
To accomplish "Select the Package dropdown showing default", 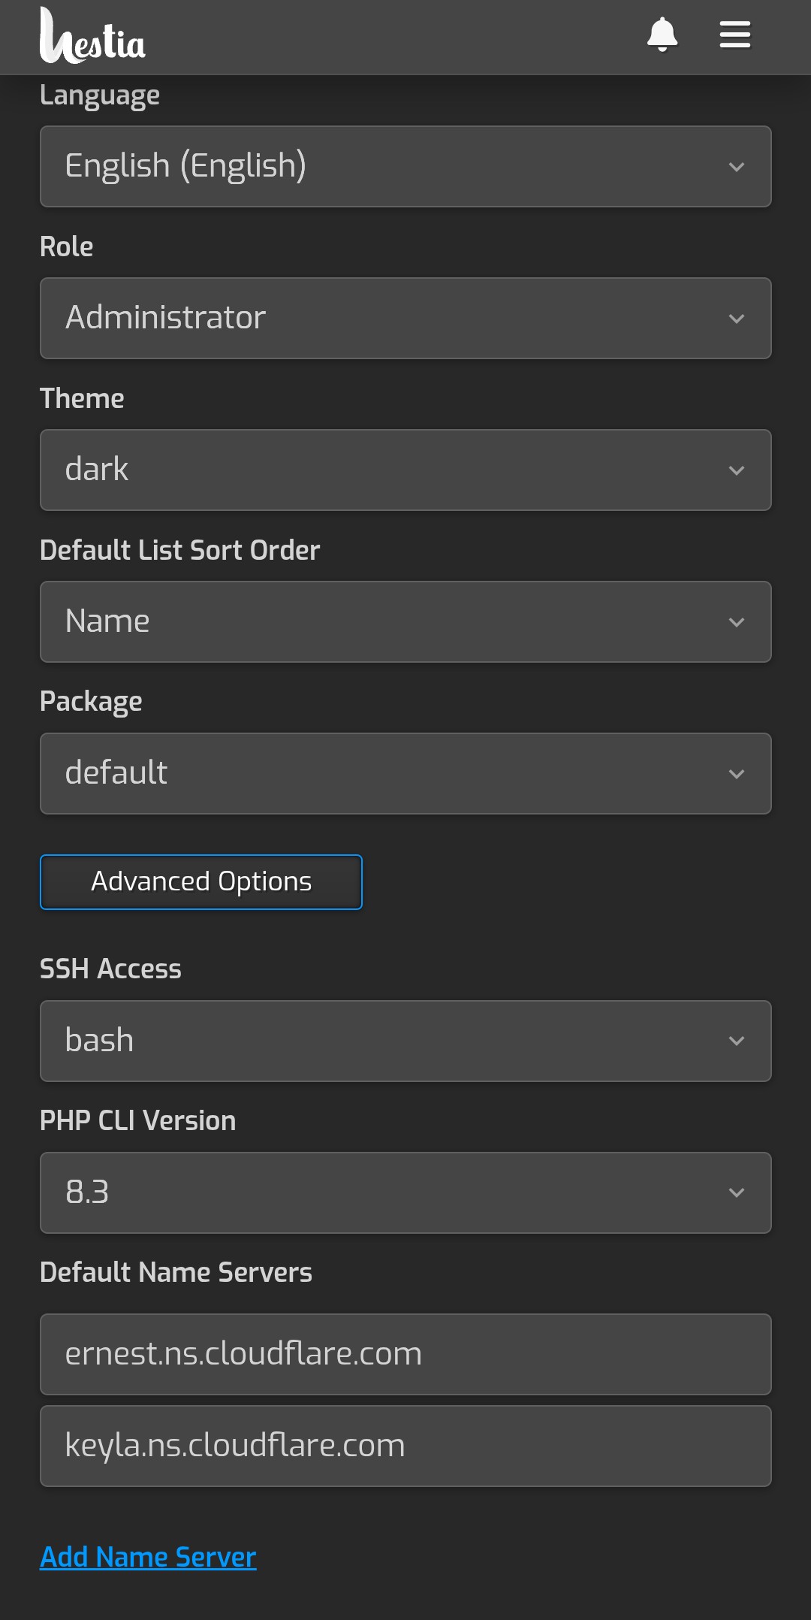I will tap(405, 773).
